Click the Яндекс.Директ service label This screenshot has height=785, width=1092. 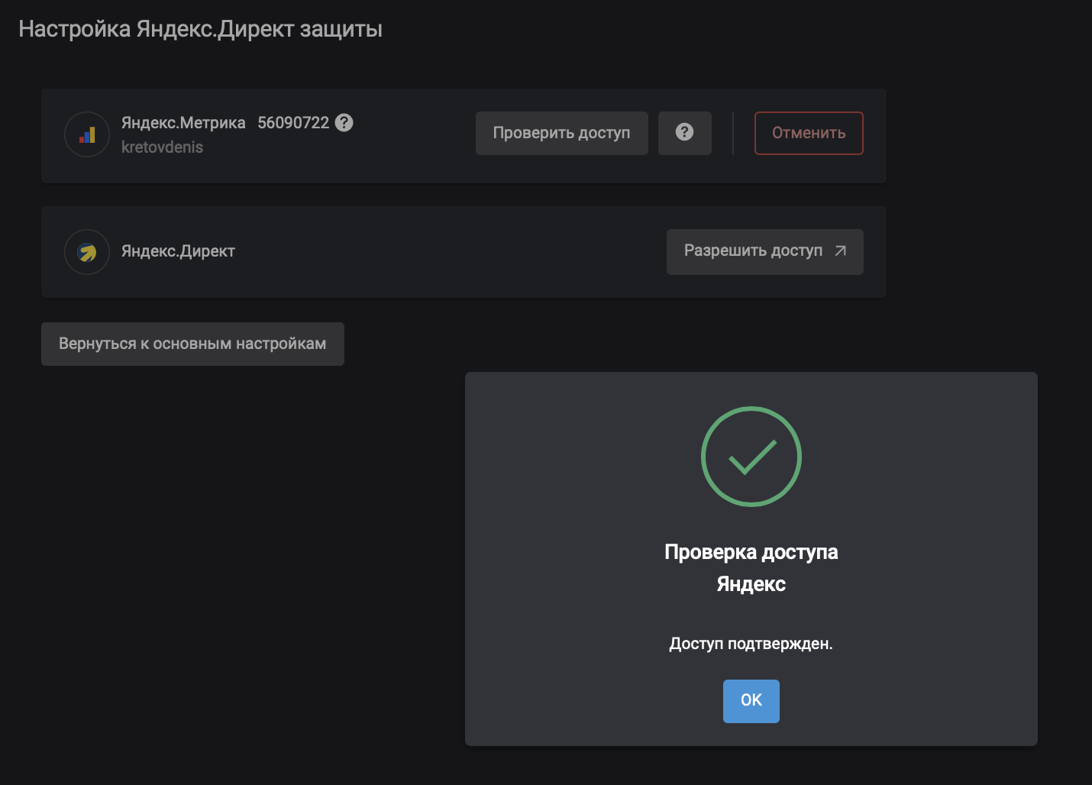click(x=178, y=251)
